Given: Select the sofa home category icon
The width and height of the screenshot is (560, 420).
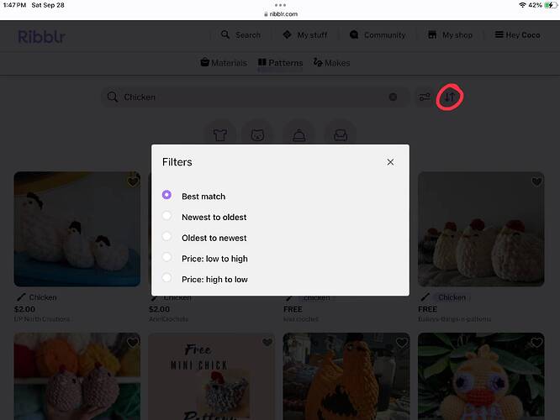Looking at the screenshot, I should 341,134.
